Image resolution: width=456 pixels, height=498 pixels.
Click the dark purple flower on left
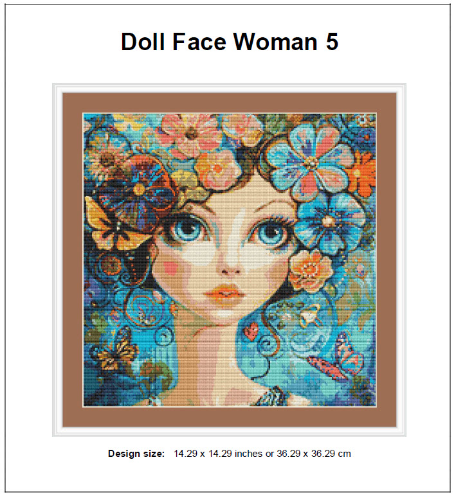(137, 193)
